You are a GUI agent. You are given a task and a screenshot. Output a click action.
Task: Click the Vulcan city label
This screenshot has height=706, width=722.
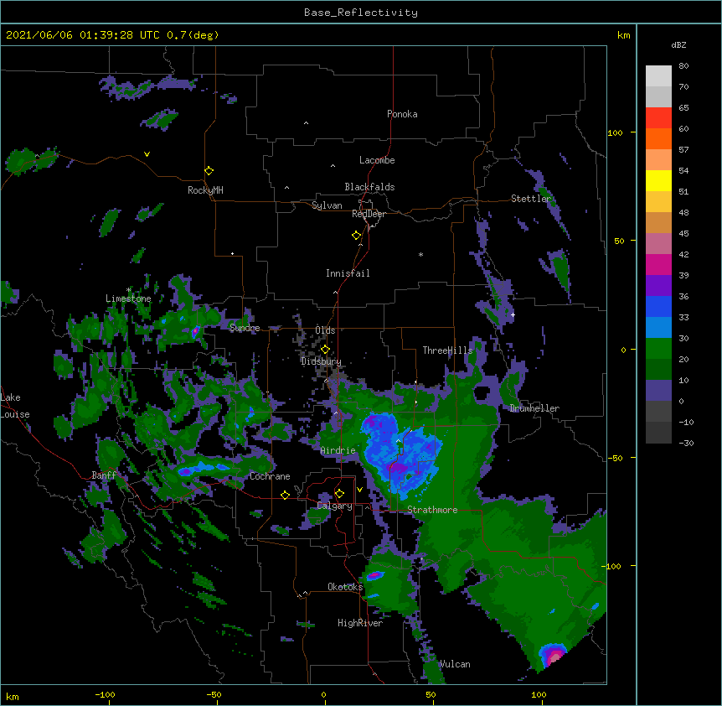tap(455, 664)
